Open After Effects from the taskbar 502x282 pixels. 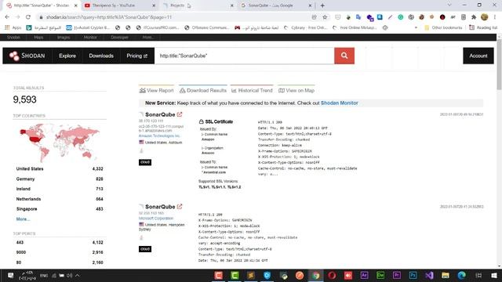[364, 275]
